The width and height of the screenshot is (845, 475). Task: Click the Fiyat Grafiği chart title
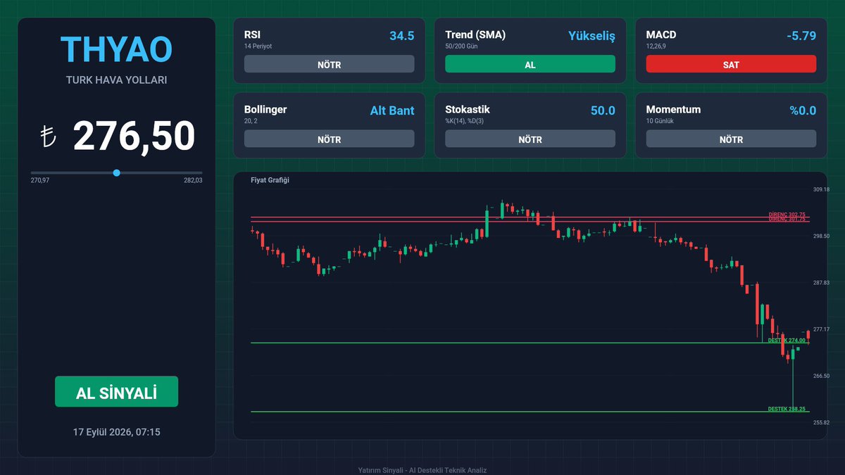[270, 180]
